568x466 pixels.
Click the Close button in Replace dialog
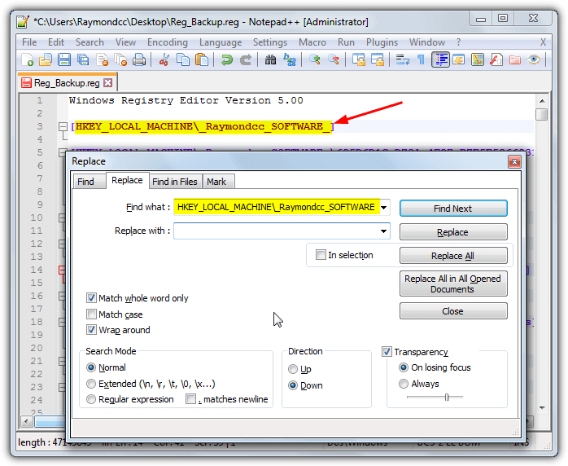point(453,310)
